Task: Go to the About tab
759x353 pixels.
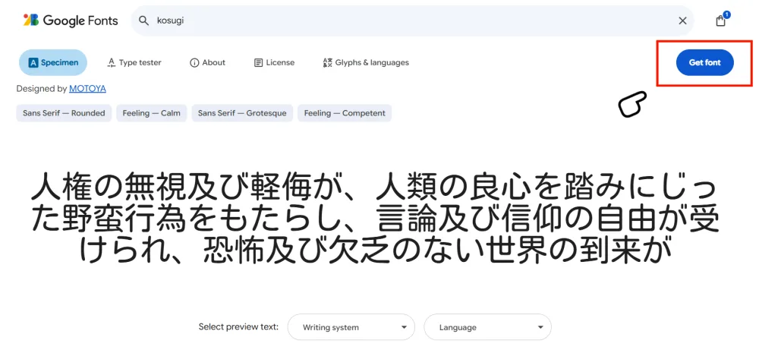Action: point(207,63)
